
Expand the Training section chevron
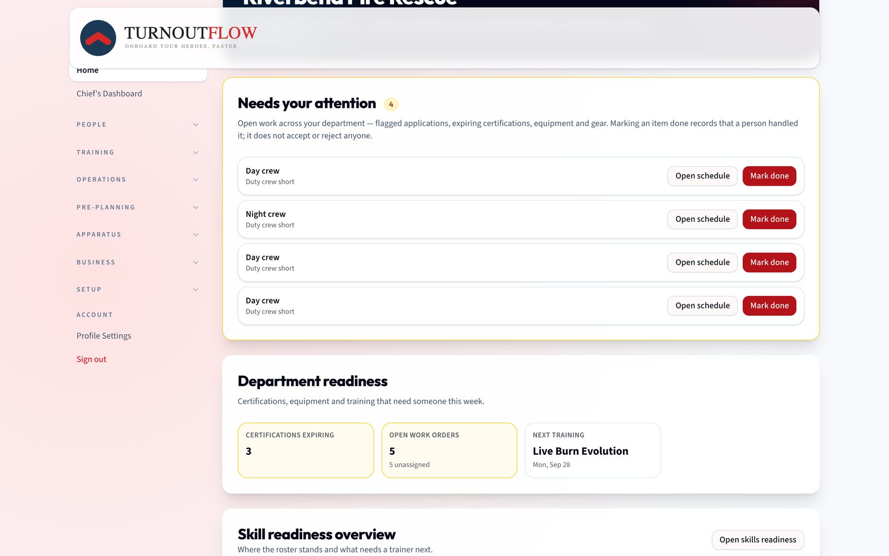point(196,152)
